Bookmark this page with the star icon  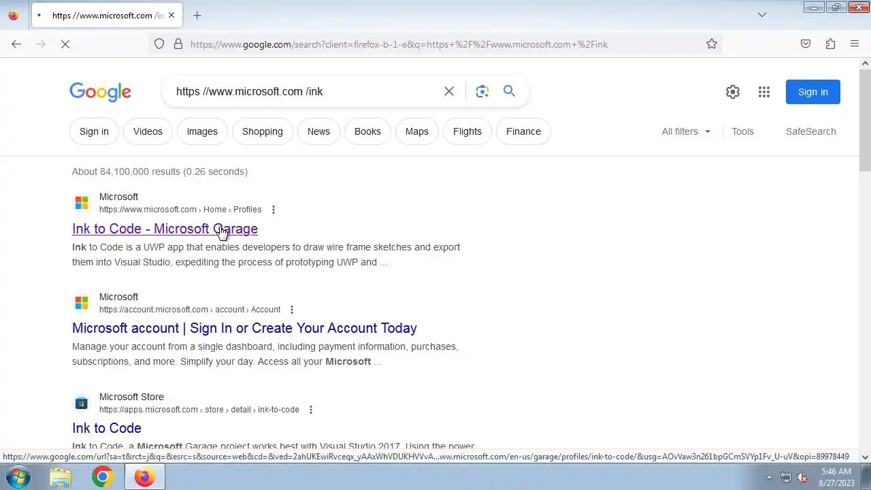pos(712,44)
